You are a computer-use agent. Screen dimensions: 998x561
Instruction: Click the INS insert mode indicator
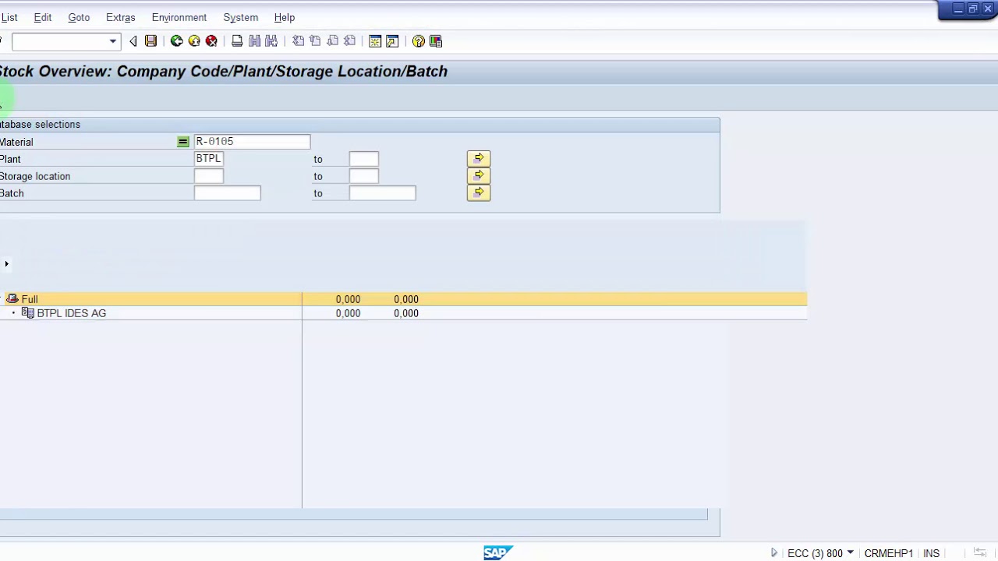pyautogui.click(x=931, y=553)
